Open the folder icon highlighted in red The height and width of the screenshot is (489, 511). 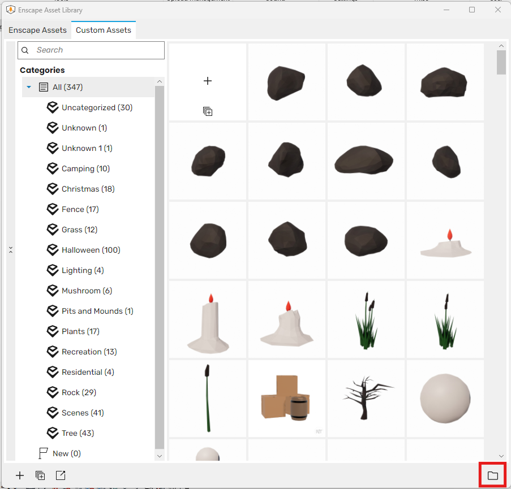tap(492, 475)
